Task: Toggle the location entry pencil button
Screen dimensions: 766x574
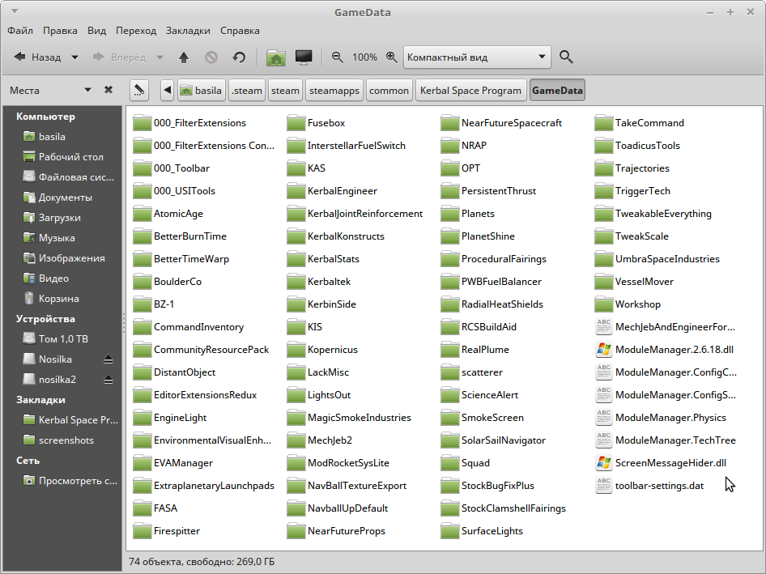Action: tap(139, 91)
